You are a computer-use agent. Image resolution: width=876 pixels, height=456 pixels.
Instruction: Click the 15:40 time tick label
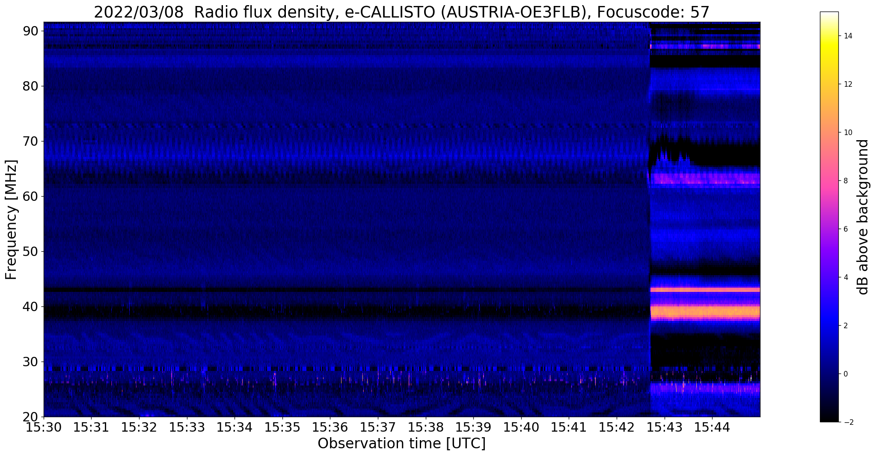(x=521, y=427)
